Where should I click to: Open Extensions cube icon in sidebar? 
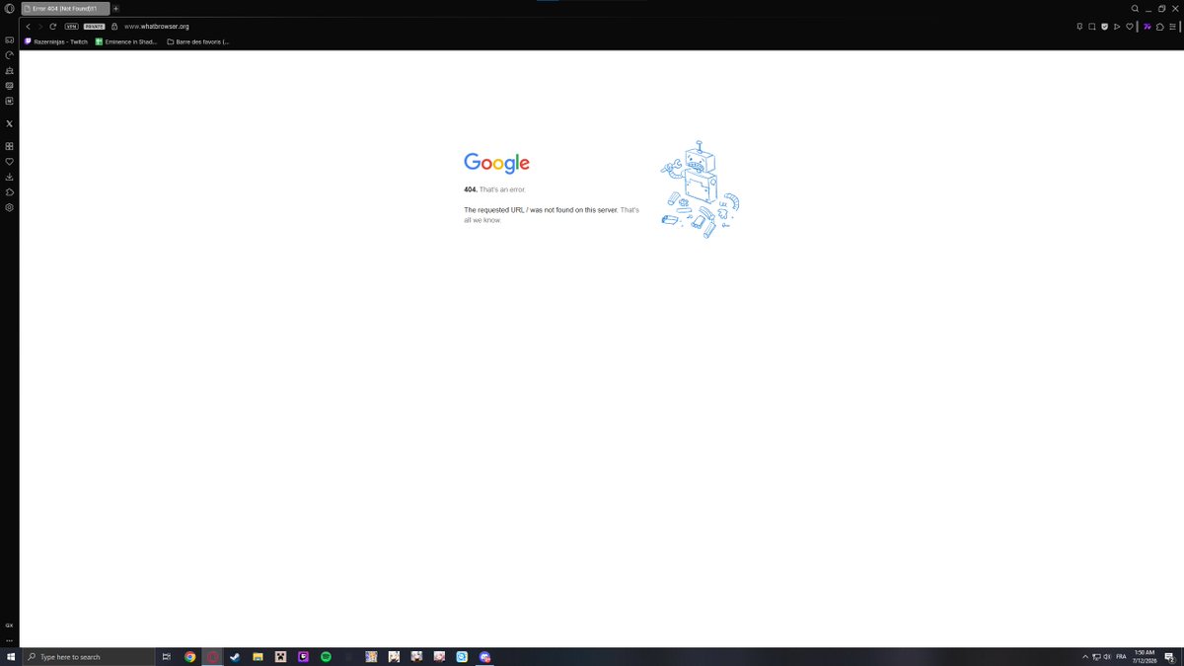pyautogui.click(x=9, y=192)
